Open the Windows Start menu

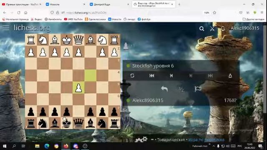(5, 146)
